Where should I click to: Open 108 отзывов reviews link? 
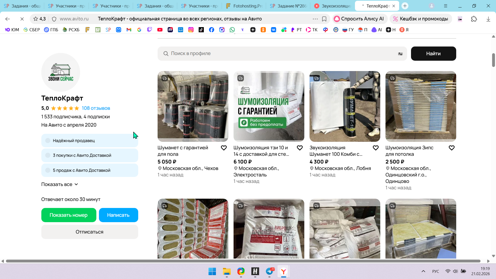pos(96,108)
